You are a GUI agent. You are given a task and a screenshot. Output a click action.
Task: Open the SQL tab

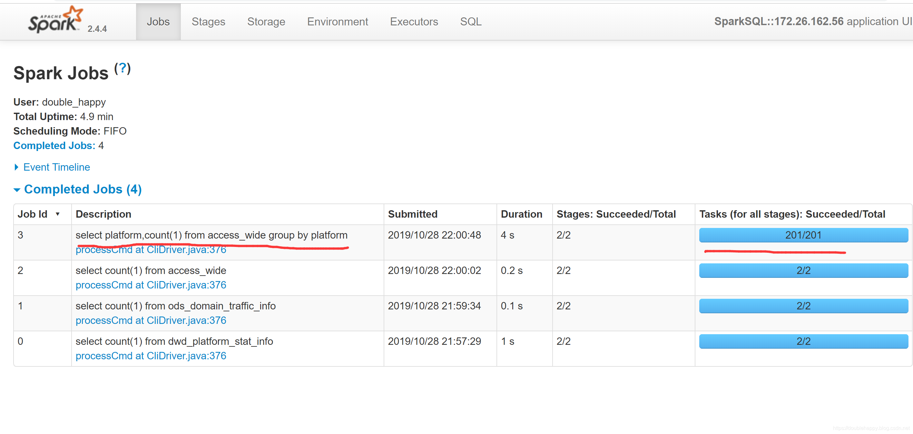click(470, 22)
